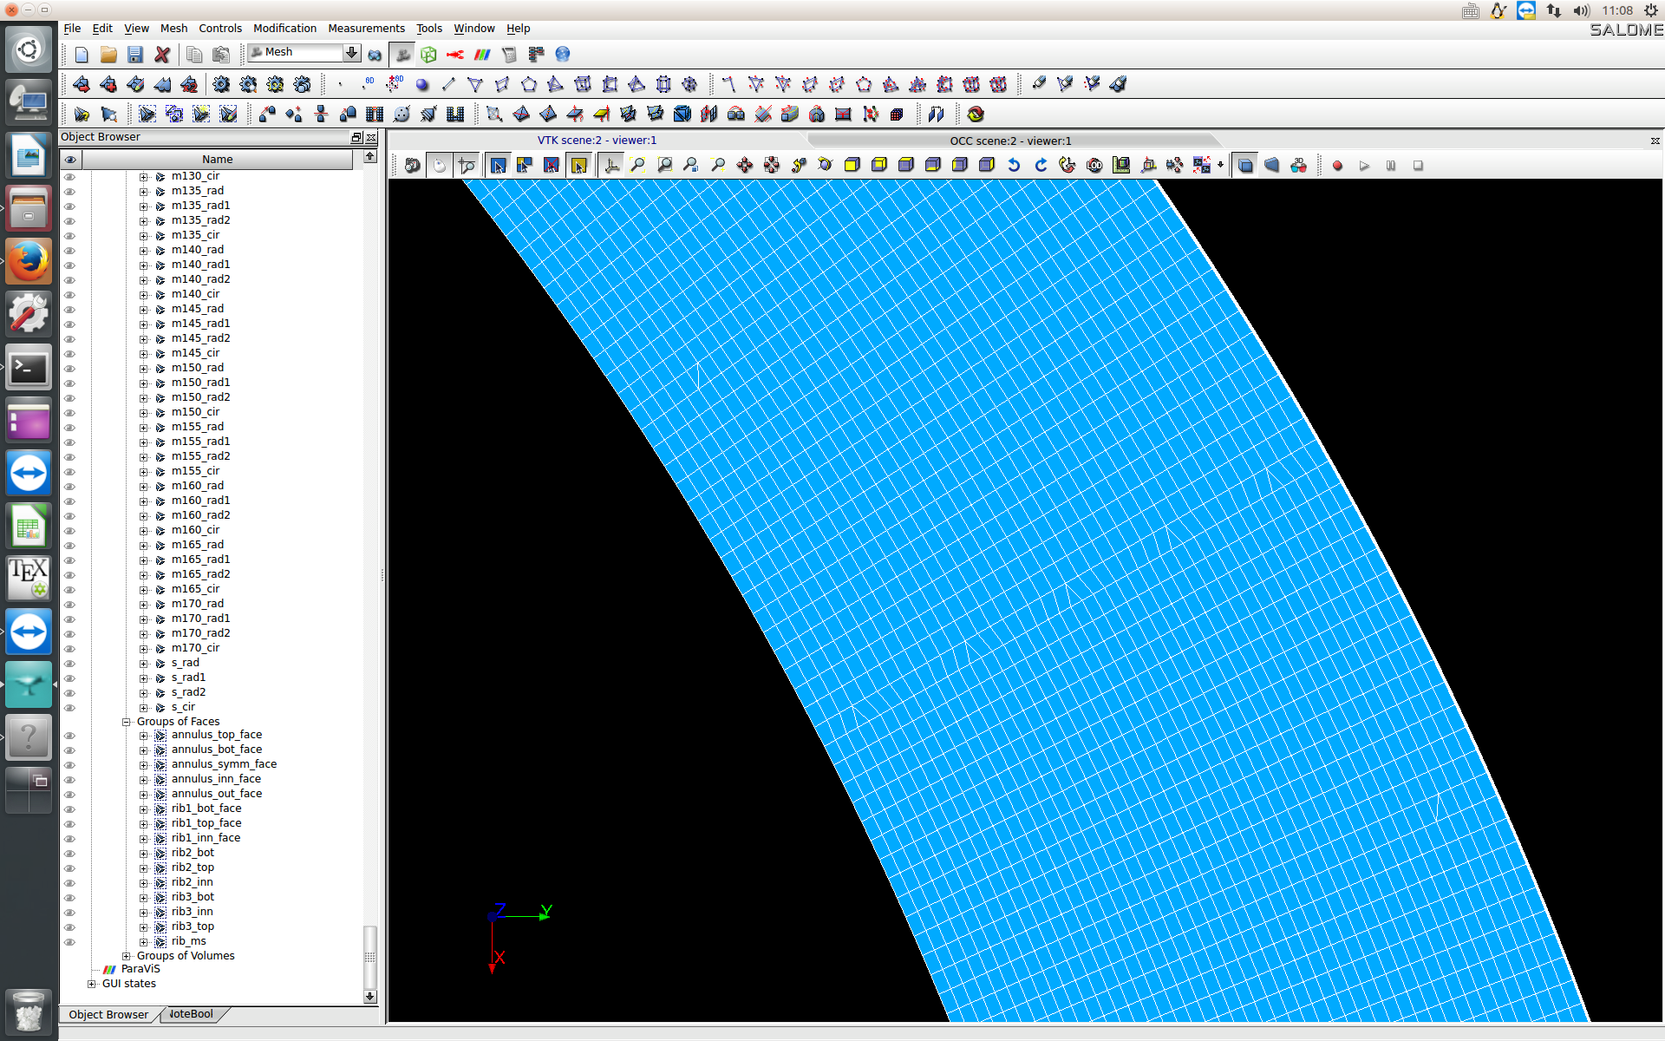Click the Geometry module green cube icon
Image resolution: width=1665 pixels, height=1041 pixels.
click(428, 55)
